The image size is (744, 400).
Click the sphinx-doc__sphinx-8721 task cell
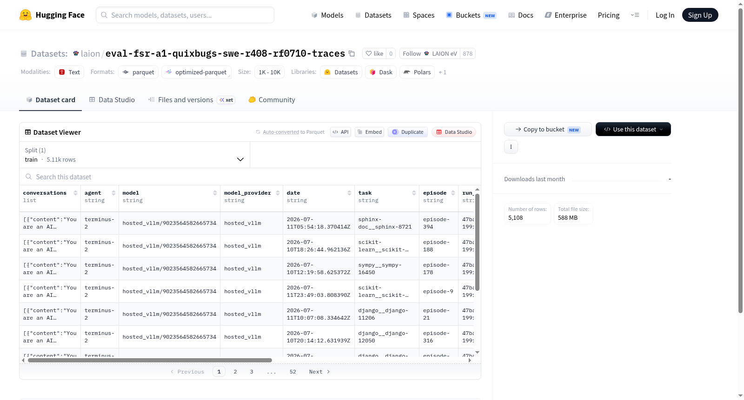(x=386, y=223)
